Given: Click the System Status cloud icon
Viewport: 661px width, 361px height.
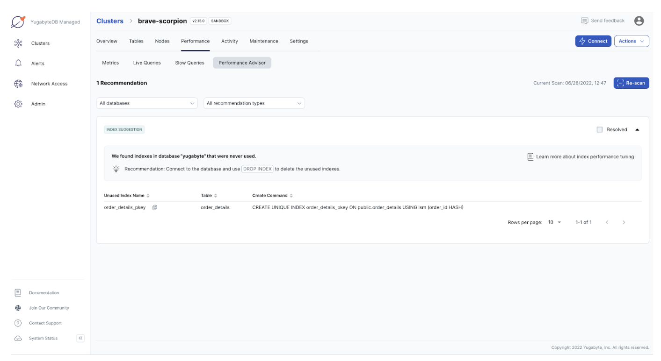Looking at the screenshot, I should pos(18,338).
